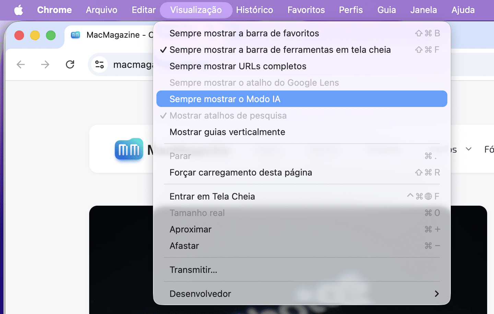The height and width of the screenshot is (314, 494).
Task: Uncheck Sempre mostrar a barra de ferramentas em tela cheia
Action: 302,50
